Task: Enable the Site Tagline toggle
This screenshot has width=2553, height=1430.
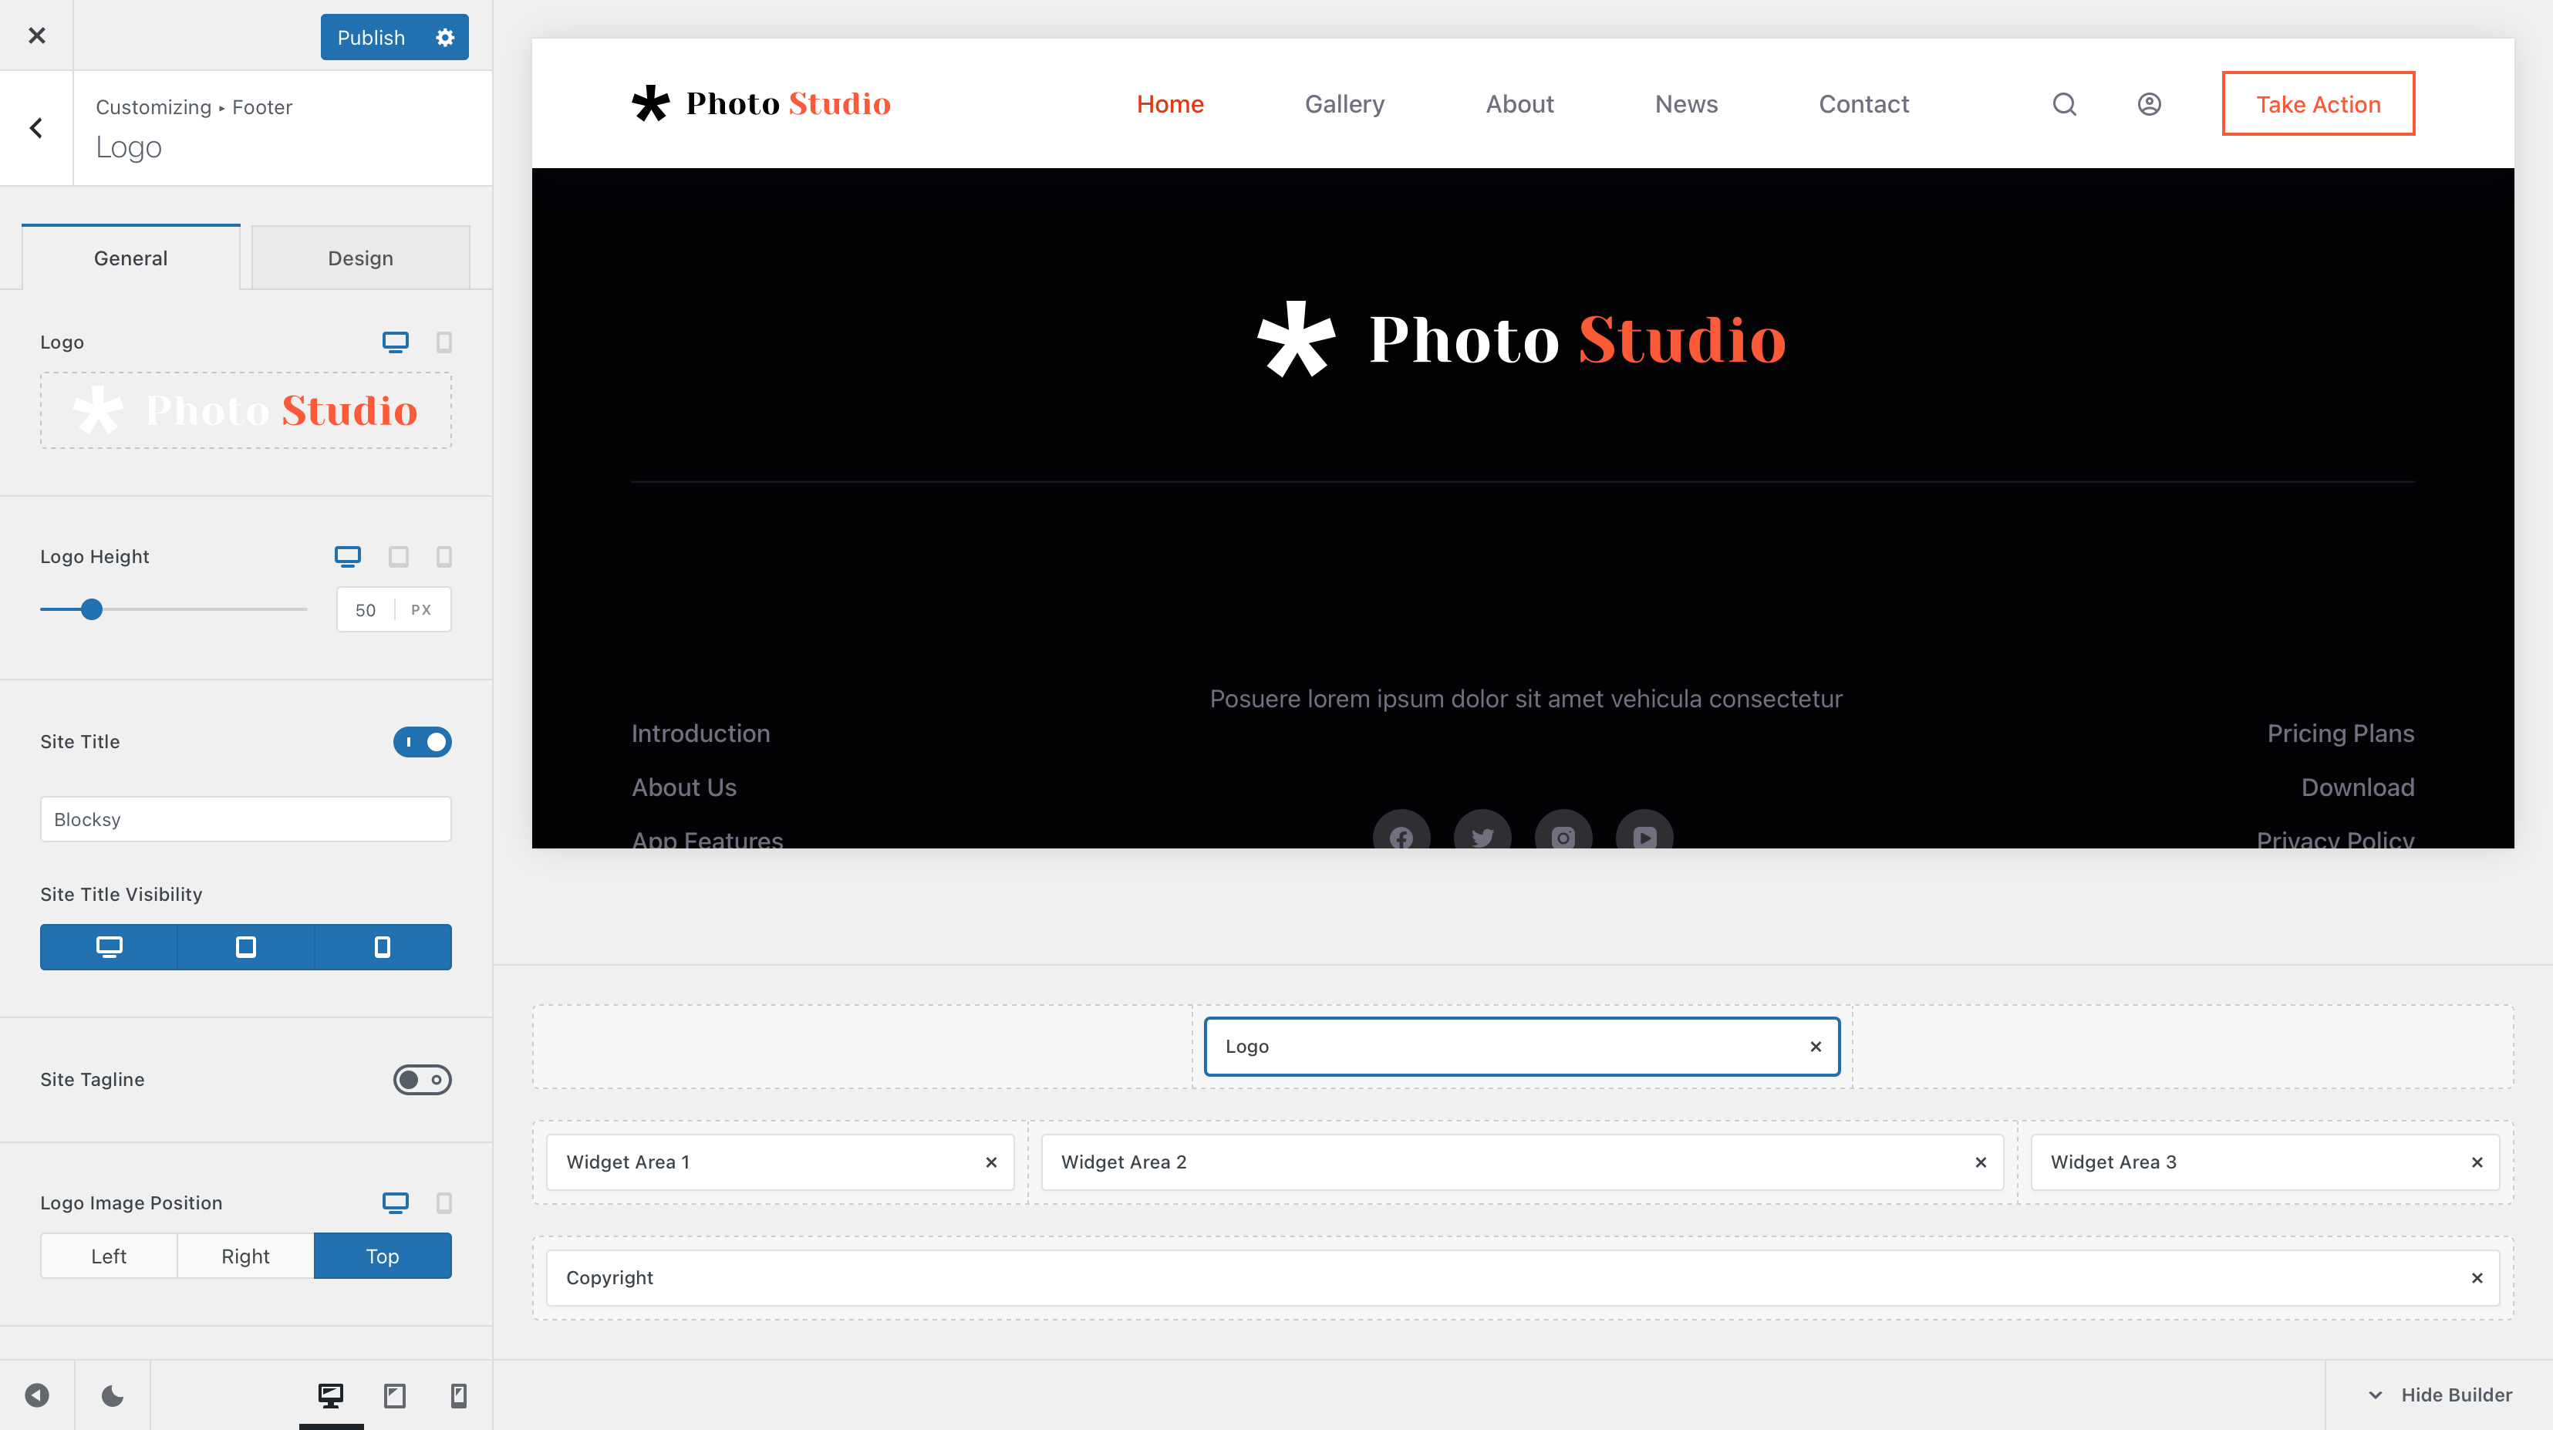Action: tap(422, 1079)
